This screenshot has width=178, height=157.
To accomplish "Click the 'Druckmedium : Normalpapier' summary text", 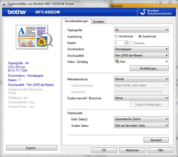I will pos(26,76).
